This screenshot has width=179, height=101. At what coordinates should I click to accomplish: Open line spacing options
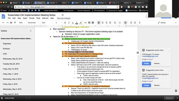(x=115, y=23)
